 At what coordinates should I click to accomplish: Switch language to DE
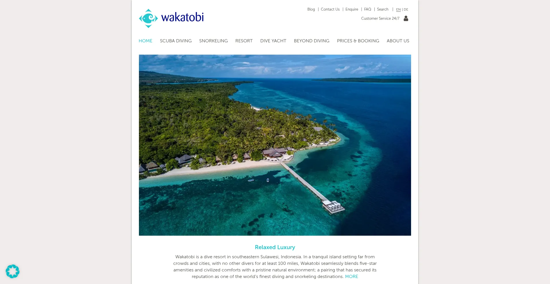tap(406, 9)
